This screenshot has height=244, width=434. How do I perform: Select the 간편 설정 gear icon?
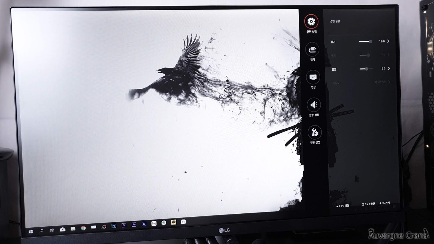coord(311,21)
